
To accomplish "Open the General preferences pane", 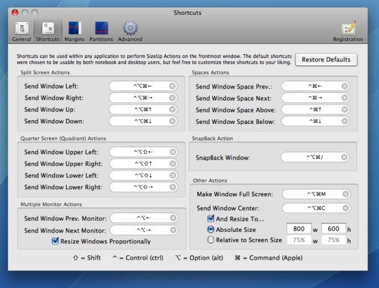I will point(22,32).
